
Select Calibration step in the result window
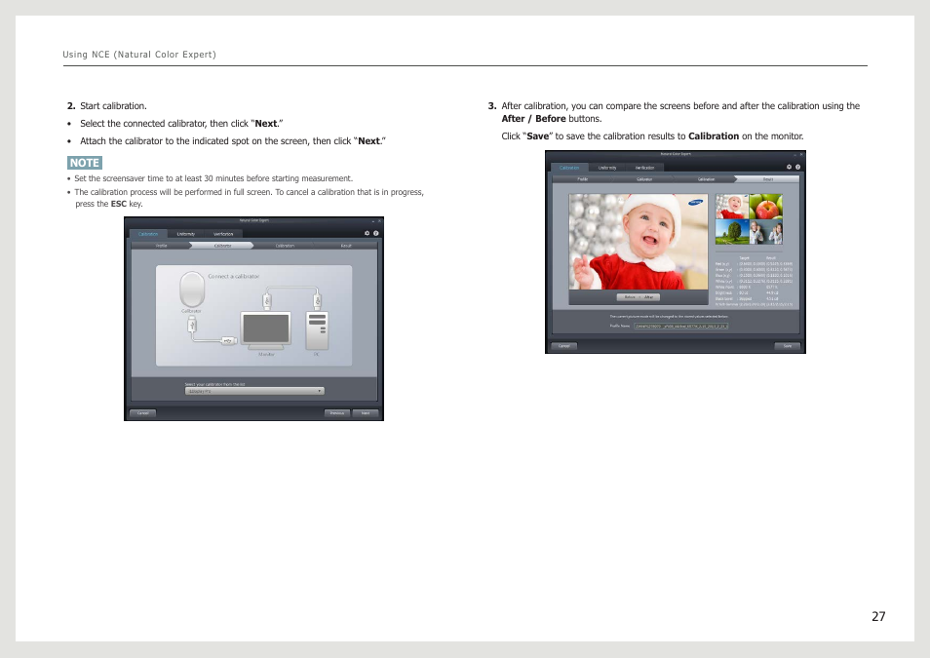[x=706, y=179]
